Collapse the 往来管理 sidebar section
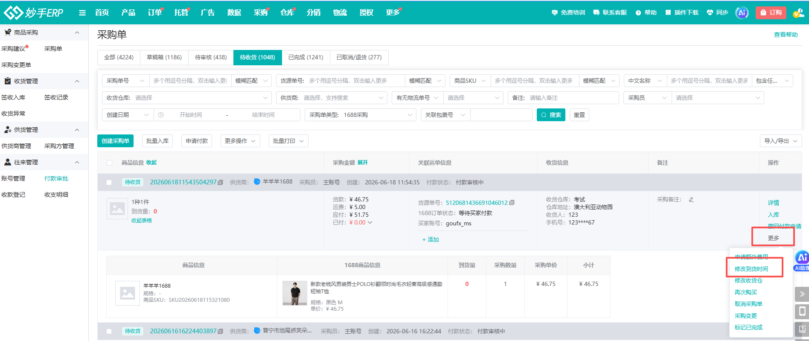809x341 pixels. pos(77,162)
